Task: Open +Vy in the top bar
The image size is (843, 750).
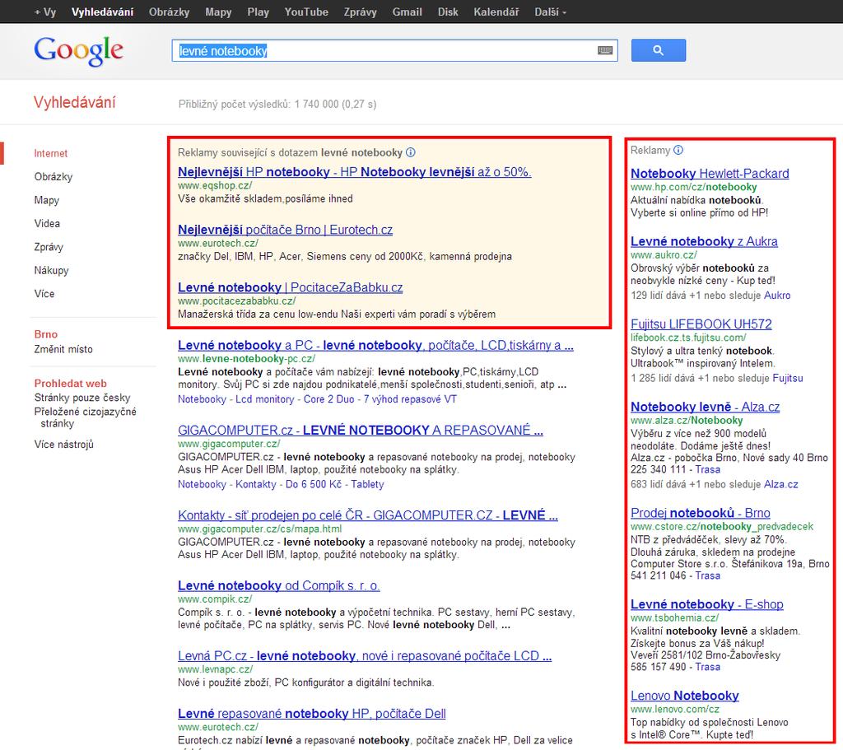Action: [x=45, y=12]
